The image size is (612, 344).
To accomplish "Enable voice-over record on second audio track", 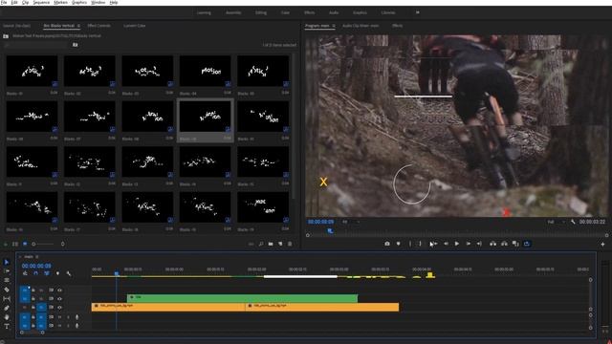I will tap(76, 325).
